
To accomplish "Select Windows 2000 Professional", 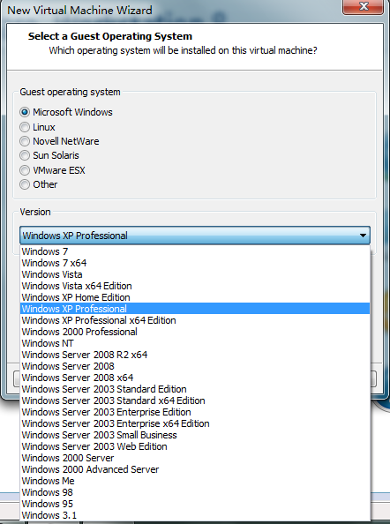I will pos(195,332).
